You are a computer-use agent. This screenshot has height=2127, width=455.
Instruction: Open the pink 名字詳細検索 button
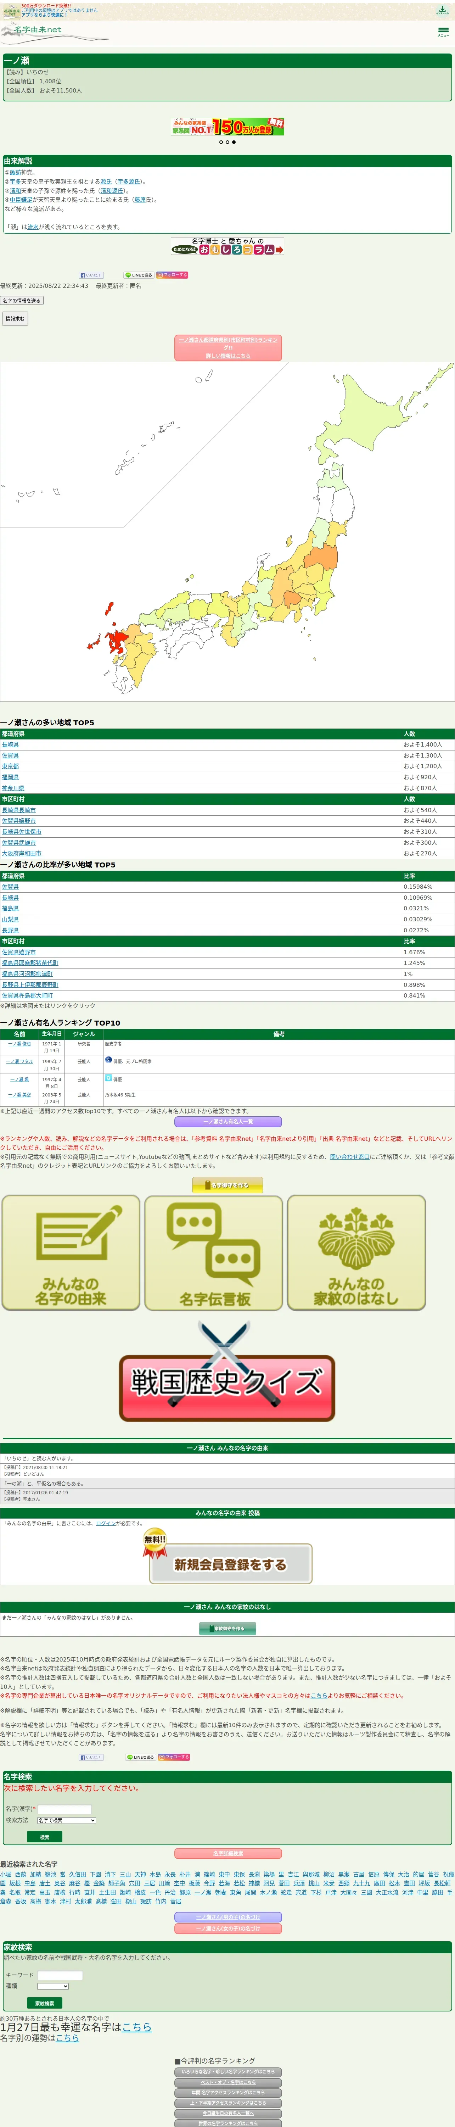click(228, 1854)
